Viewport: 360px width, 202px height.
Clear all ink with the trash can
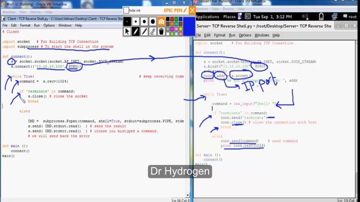point(161,31)
